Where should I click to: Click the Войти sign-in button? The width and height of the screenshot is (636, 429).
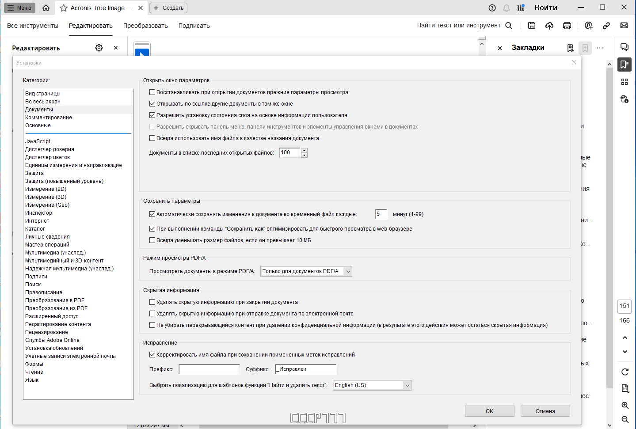(x=546, y=8)
